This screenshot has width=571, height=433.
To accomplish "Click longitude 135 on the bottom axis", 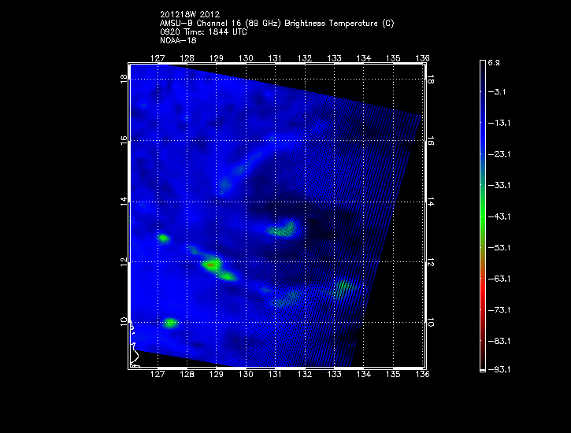I will click(393, 374).
